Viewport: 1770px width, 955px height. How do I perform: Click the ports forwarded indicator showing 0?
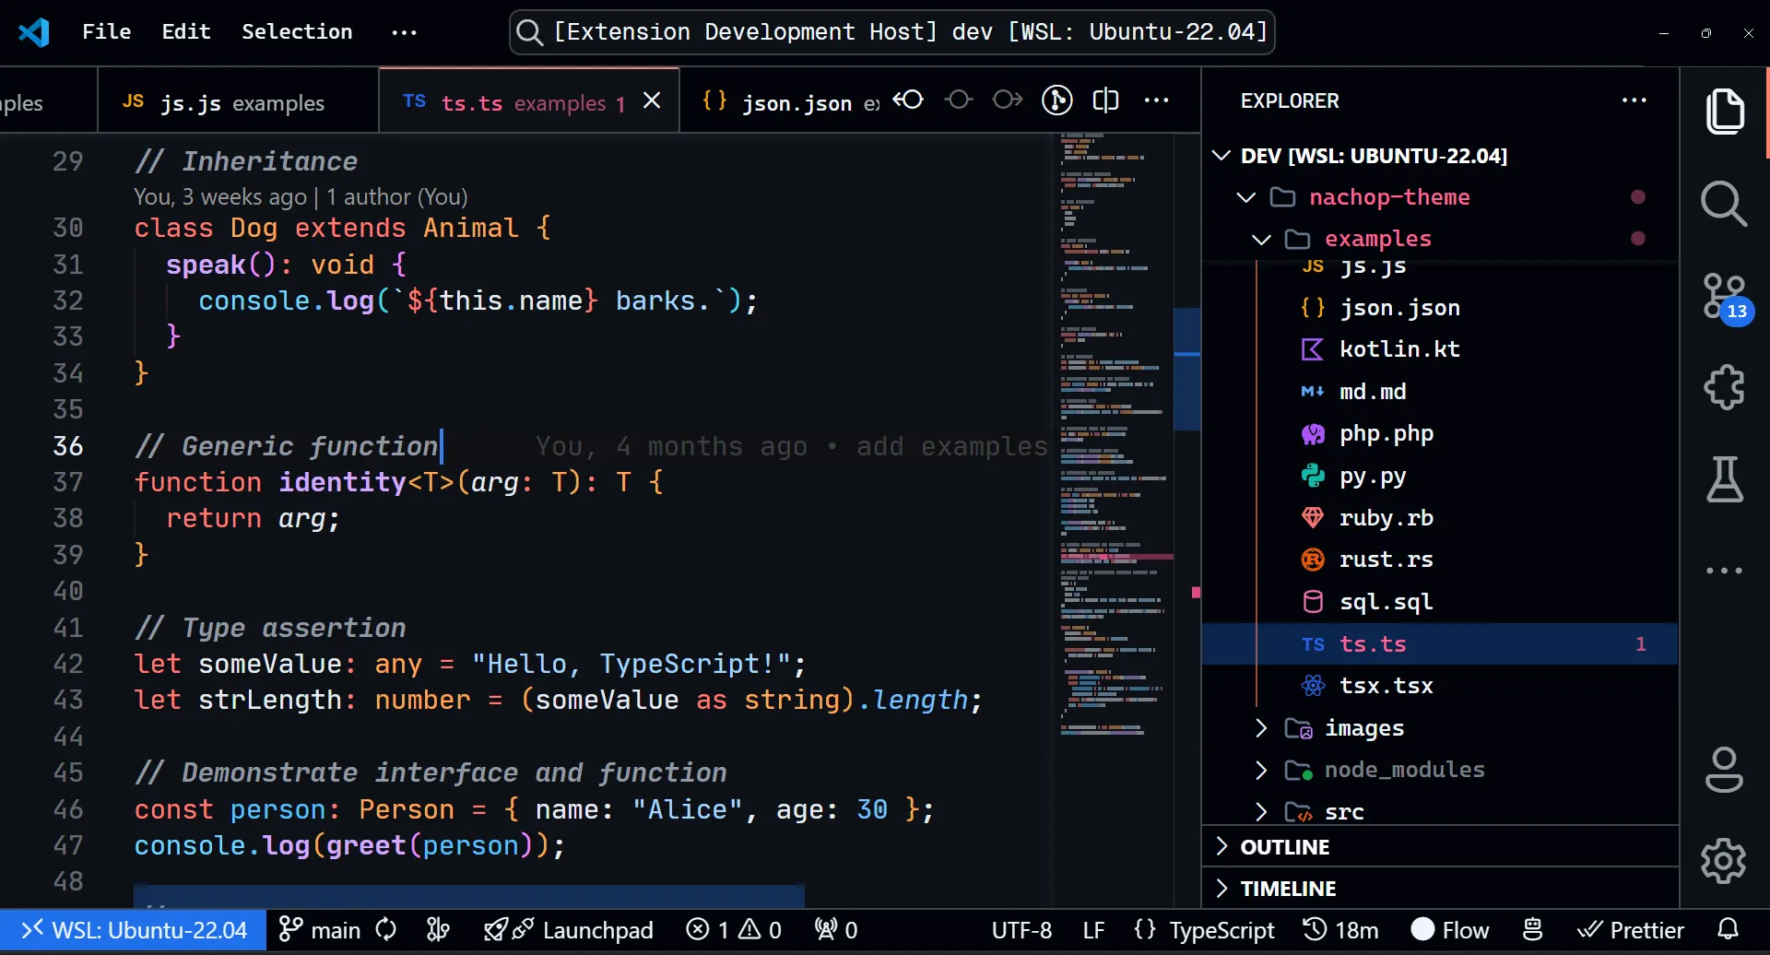point(836,930)
